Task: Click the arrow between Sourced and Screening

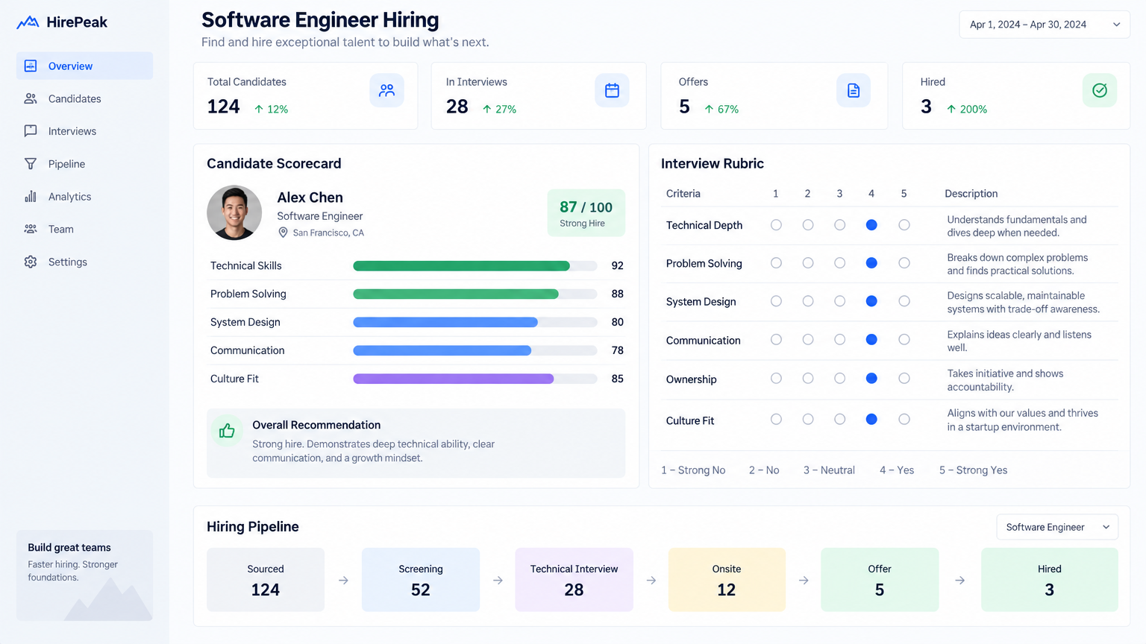Action: click(343, 580)
